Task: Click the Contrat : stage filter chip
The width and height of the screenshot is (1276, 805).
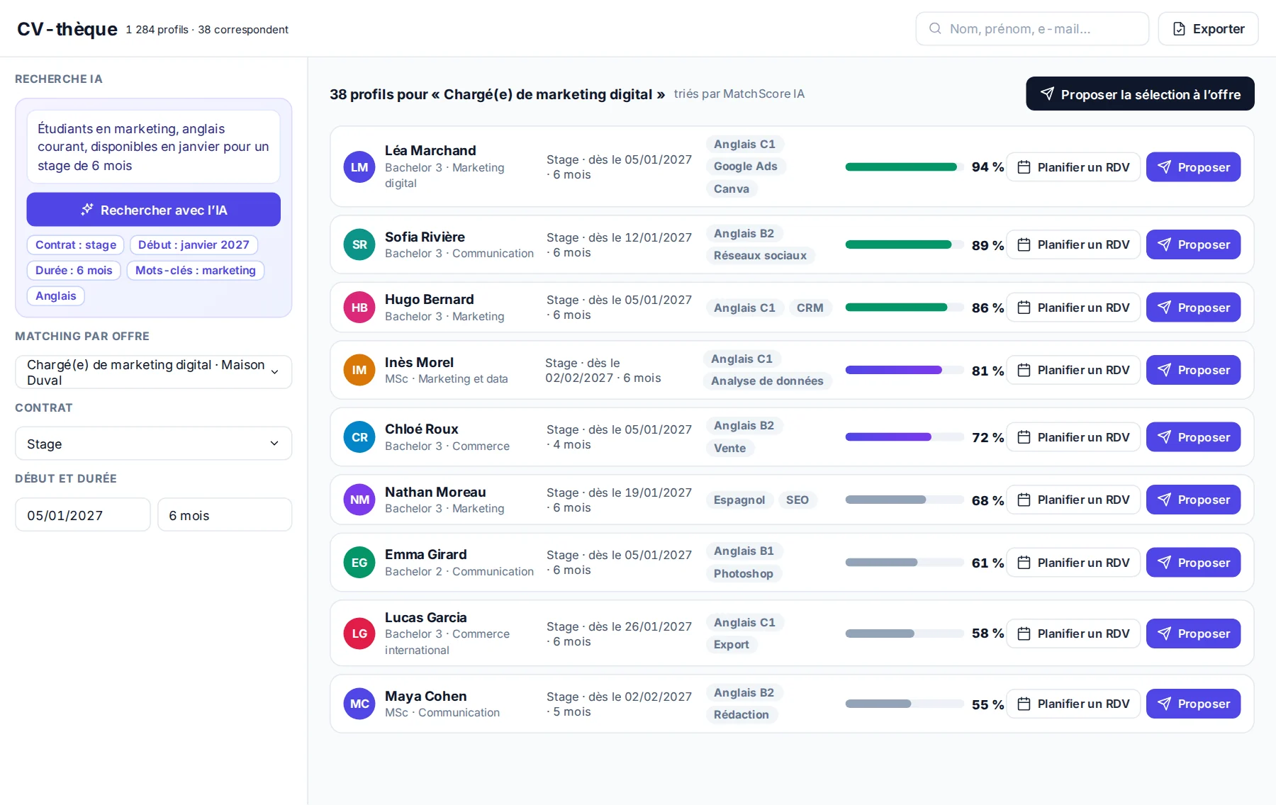Action: [76, 244]
